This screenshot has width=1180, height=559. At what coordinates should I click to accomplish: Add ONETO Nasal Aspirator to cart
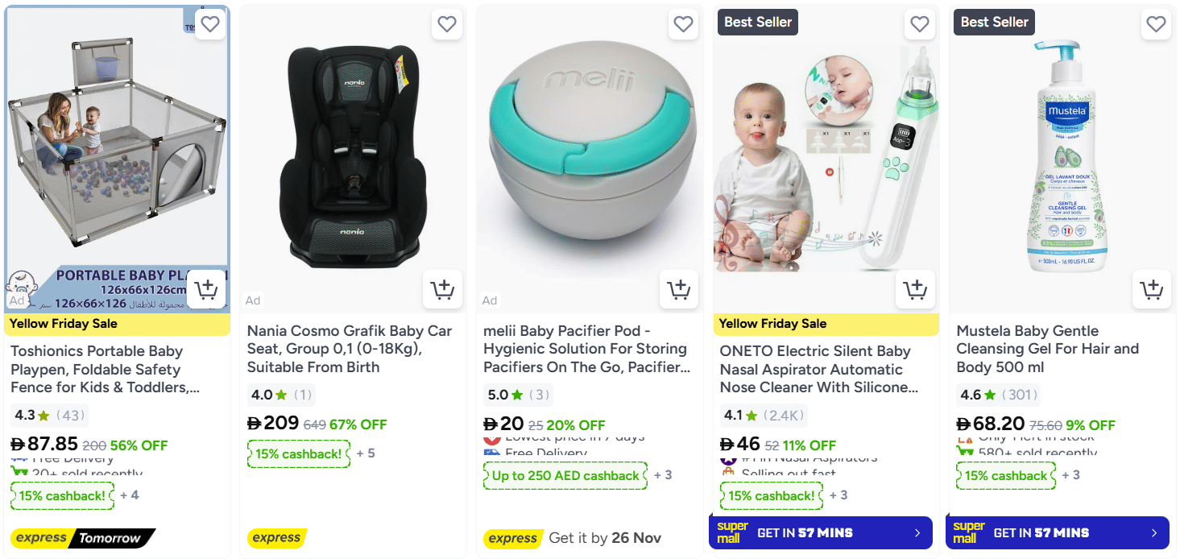pos(915,289)
